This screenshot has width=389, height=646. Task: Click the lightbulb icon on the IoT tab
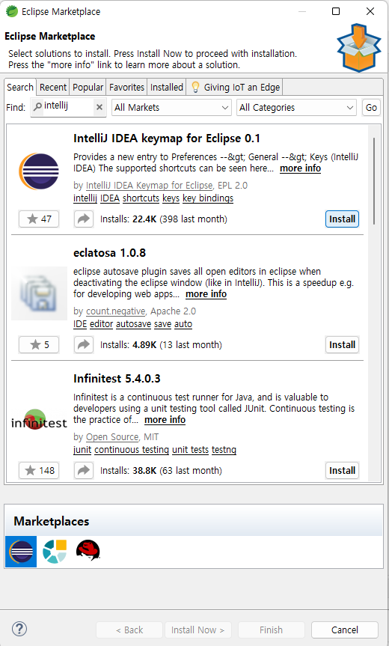pos(195,87)
